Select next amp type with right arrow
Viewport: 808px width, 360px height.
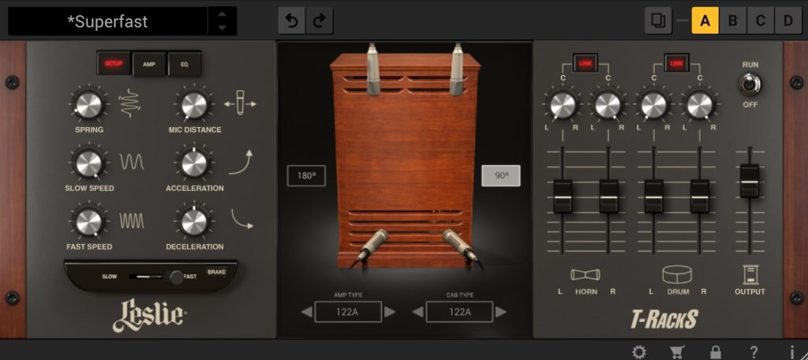click(x=390, y=312)
